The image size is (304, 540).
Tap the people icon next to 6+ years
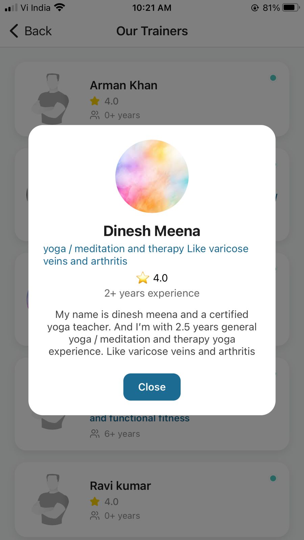coord(95,434)
